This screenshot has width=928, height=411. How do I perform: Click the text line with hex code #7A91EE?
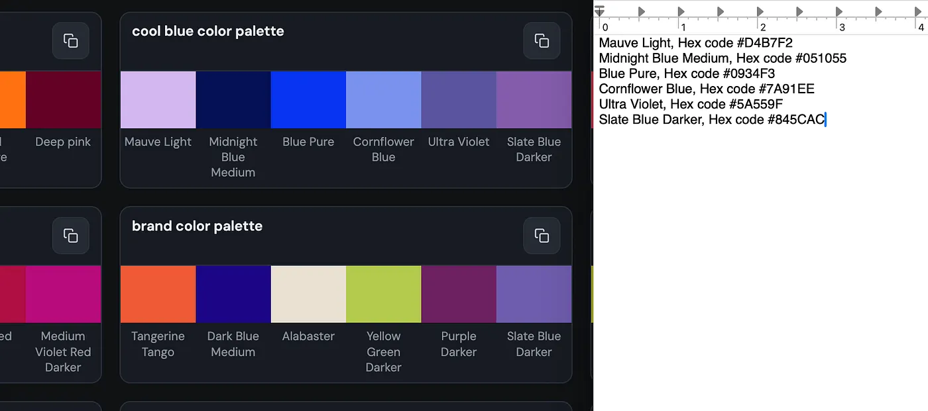tap(707, 89)
